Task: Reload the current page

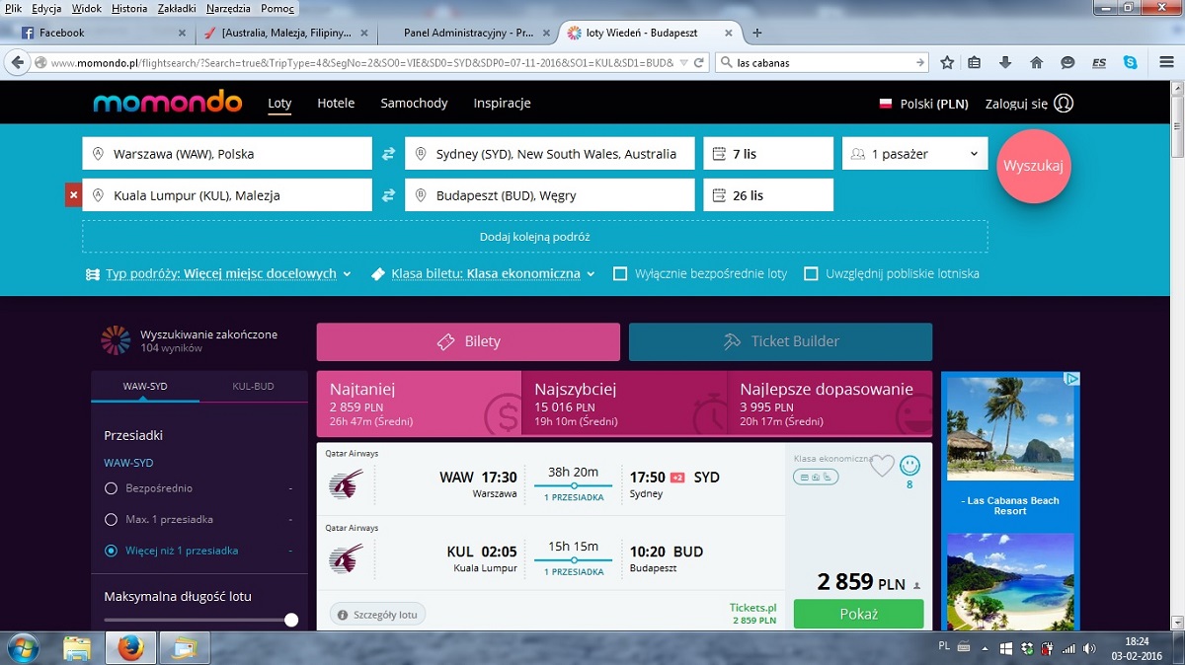Action: 699,62
